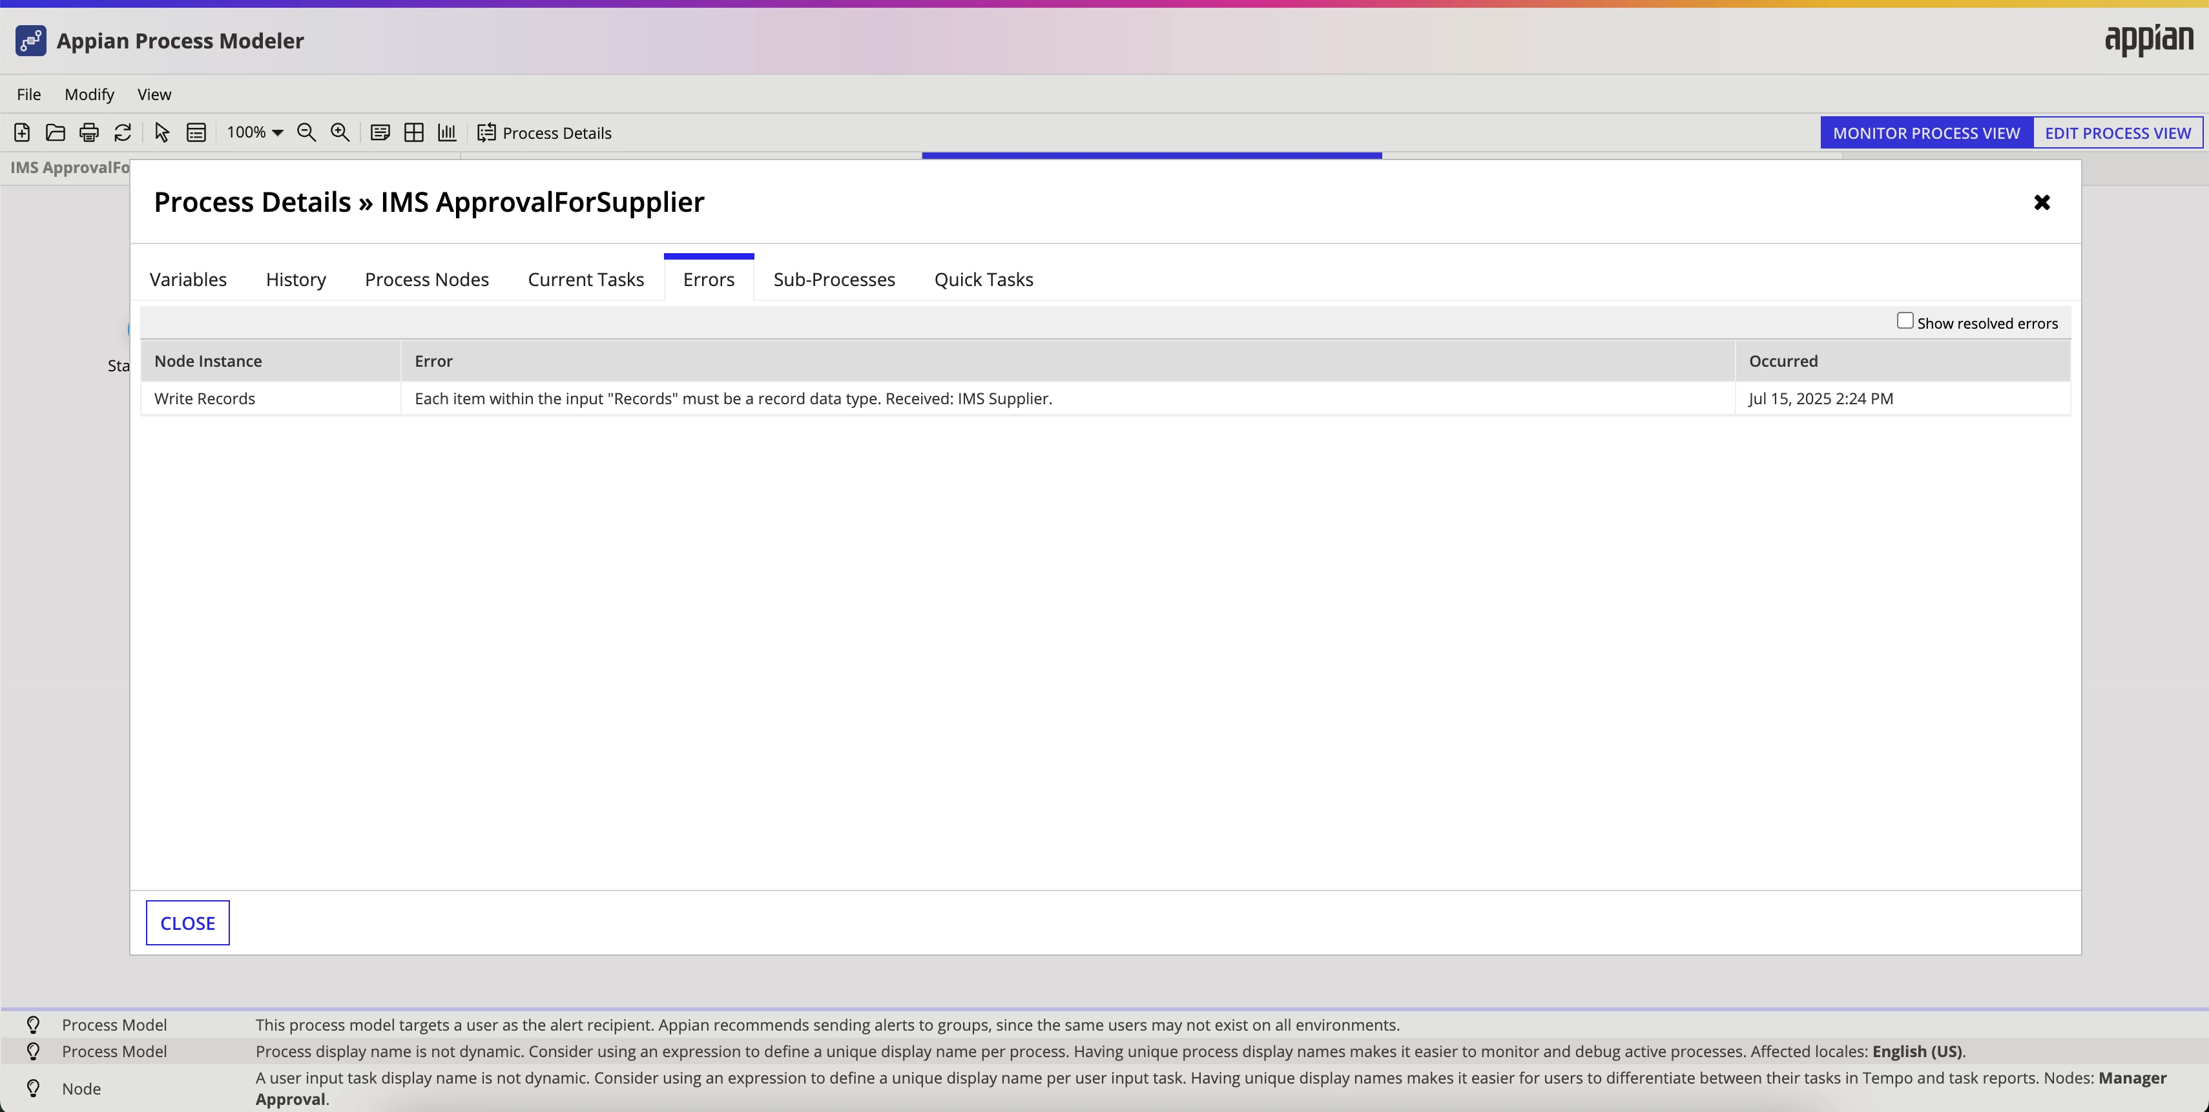The image size is (2209, 1112).
Task: Click the refresh toolbar icon
Action: point(123,133)
